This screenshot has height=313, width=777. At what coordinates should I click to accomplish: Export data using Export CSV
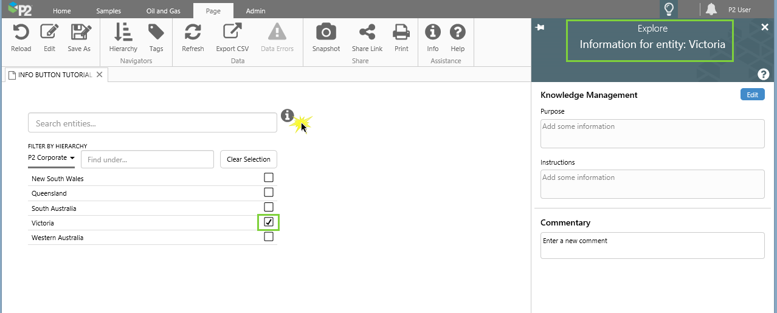point(232,32)
